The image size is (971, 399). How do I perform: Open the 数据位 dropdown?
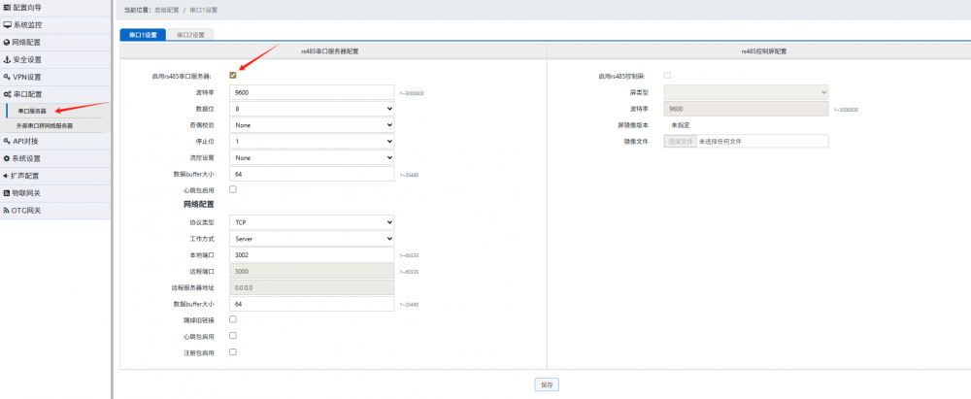pyautogui.click(x=312, y=109)
